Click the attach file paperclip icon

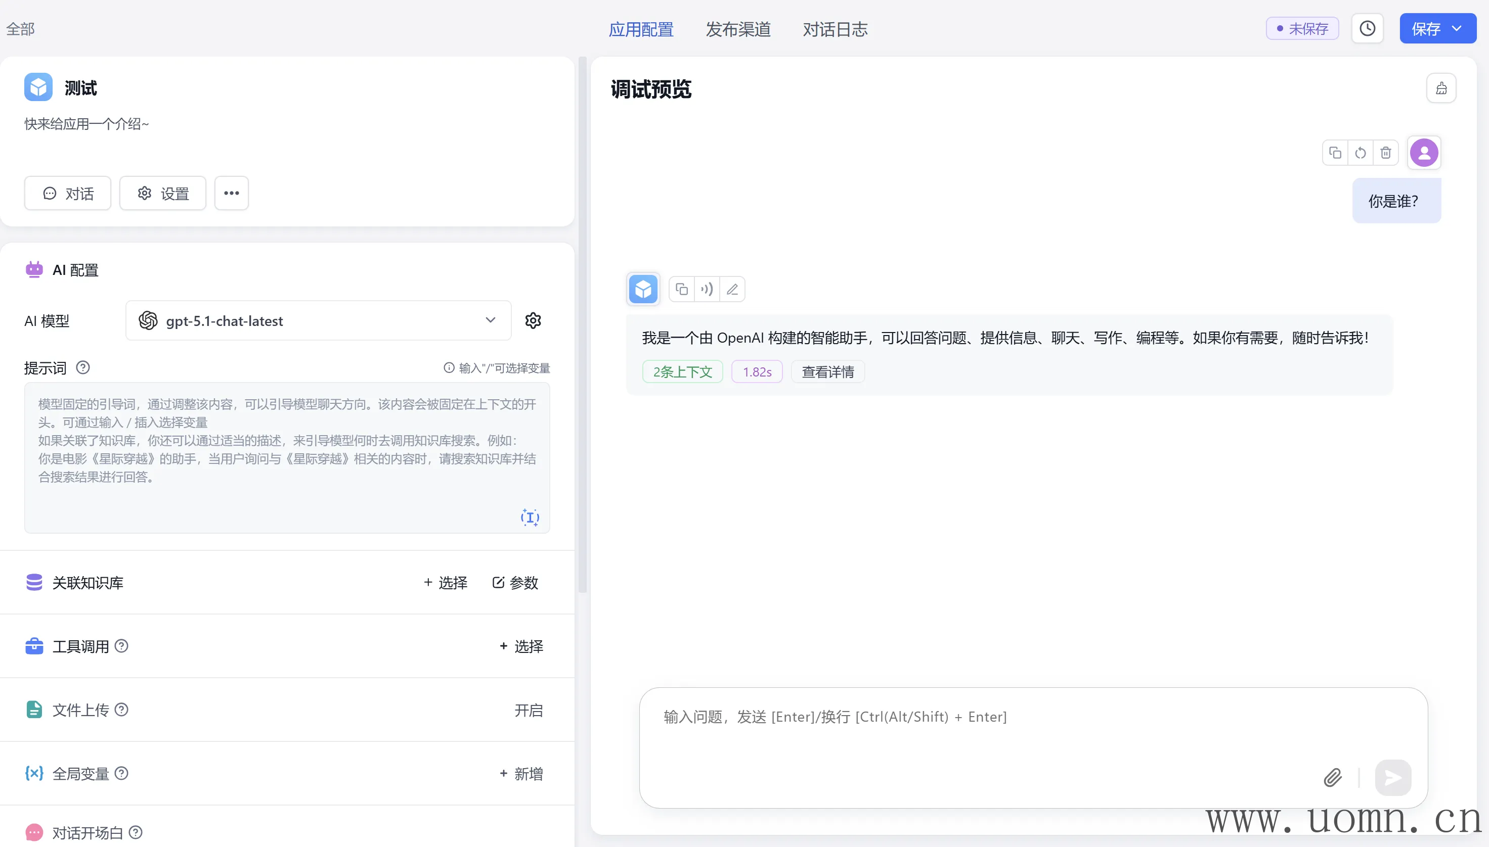click(1332, 777)
